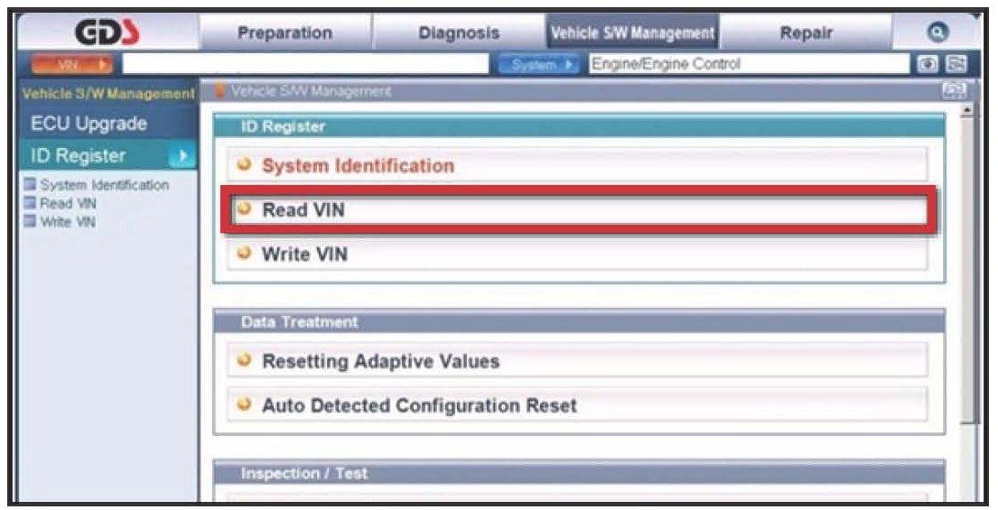The height and width of the screenshot is (510, 998).
Task: Click the magnifier search icon at top right
Action: [x=937, y=32]
